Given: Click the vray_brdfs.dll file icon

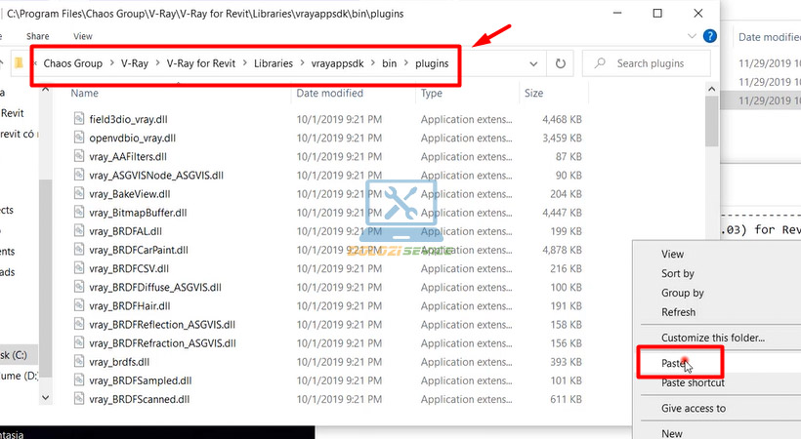Looking at the screenshot, I should pos(80,362).
